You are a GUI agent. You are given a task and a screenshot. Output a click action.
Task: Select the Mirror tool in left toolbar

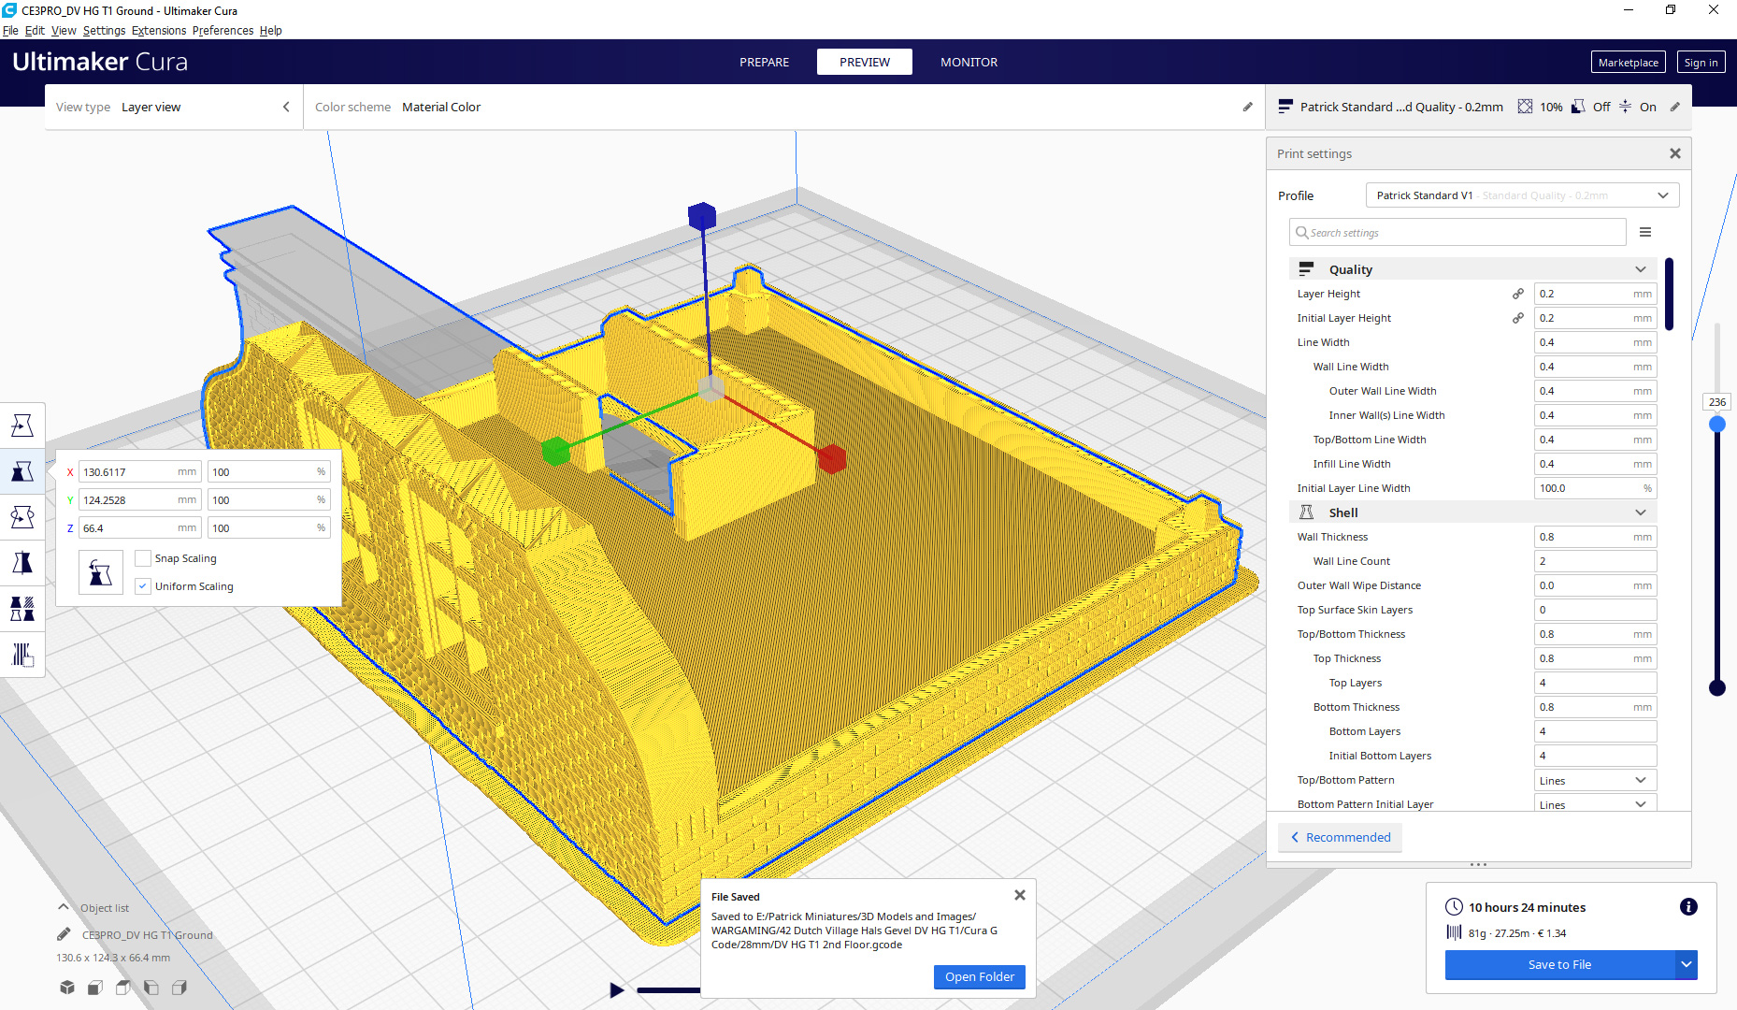coord(22,563)
